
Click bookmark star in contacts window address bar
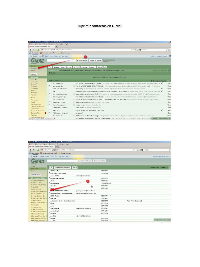pyautogui.click(x=134, y=150)
